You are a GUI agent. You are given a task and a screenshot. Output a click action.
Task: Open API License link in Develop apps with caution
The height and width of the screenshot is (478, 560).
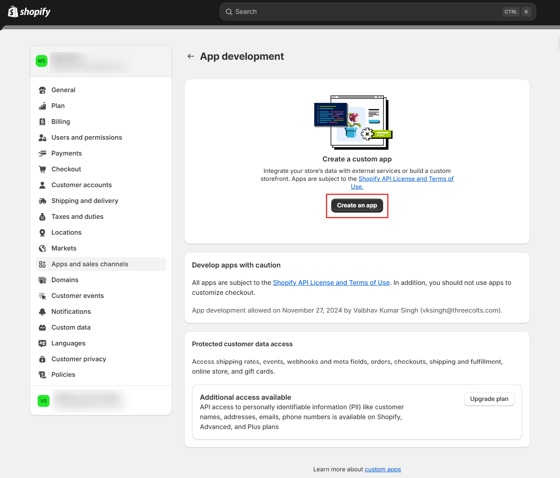[331, 283]
